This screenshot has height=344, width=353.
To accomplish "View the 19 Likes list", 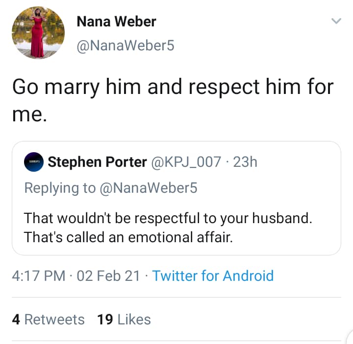I will (x=124, y=320).
